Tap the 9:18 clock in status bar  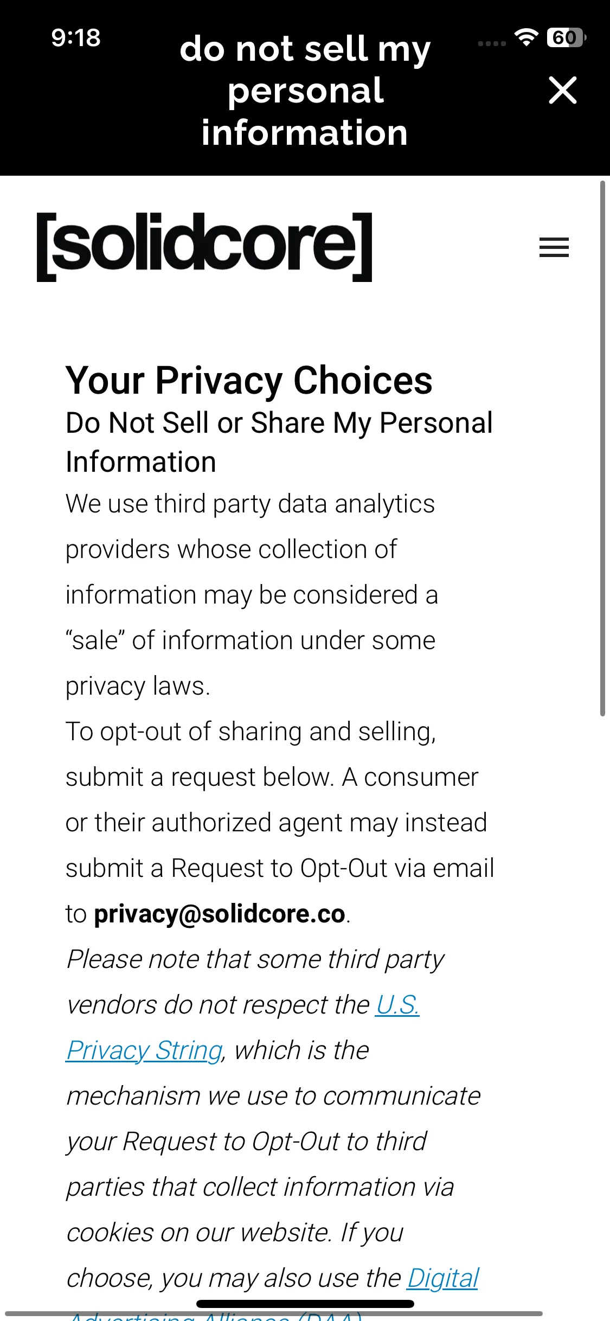(76, 38)
